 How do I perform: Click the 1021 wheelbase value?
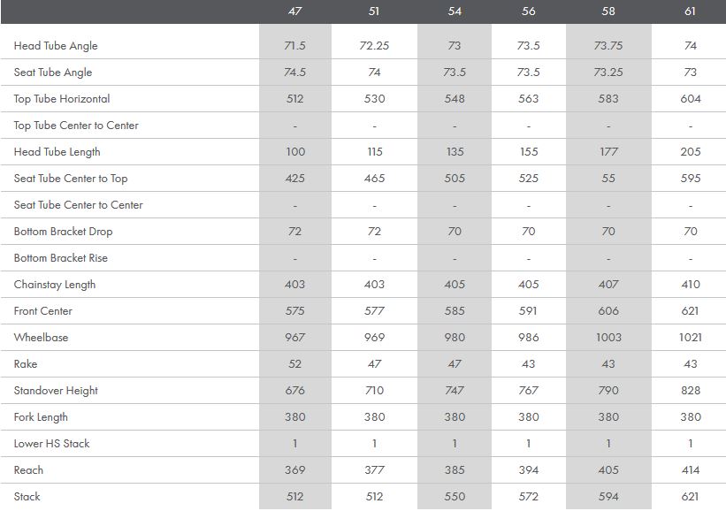(690, 338)
